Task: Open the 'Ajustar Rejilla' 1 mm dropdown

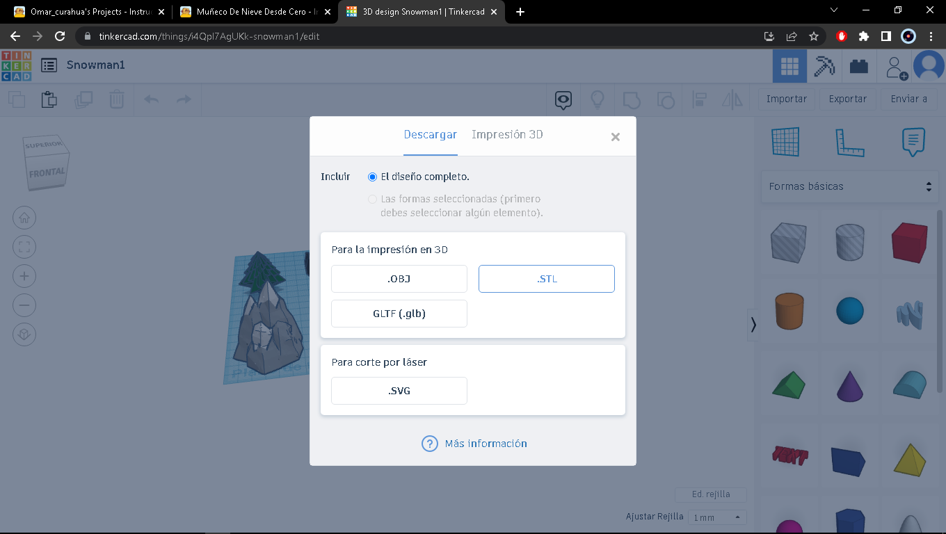Action: coord(717,517)
